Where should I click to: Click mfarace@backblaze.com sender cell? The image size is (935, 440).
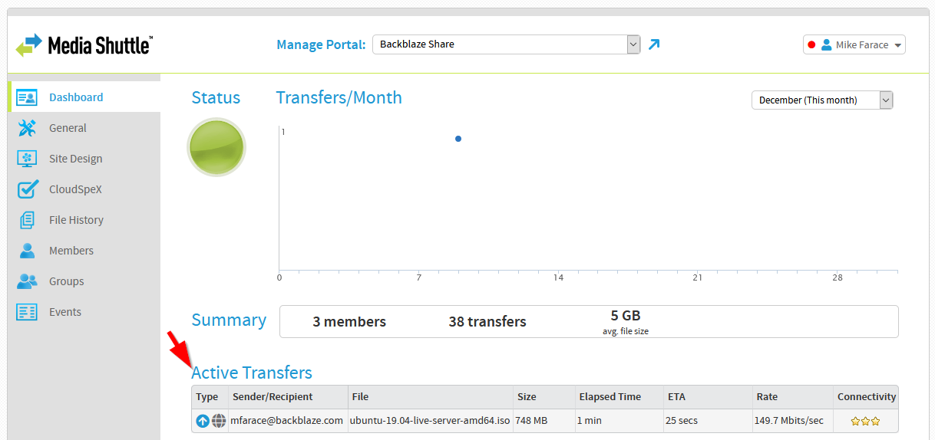287,421
